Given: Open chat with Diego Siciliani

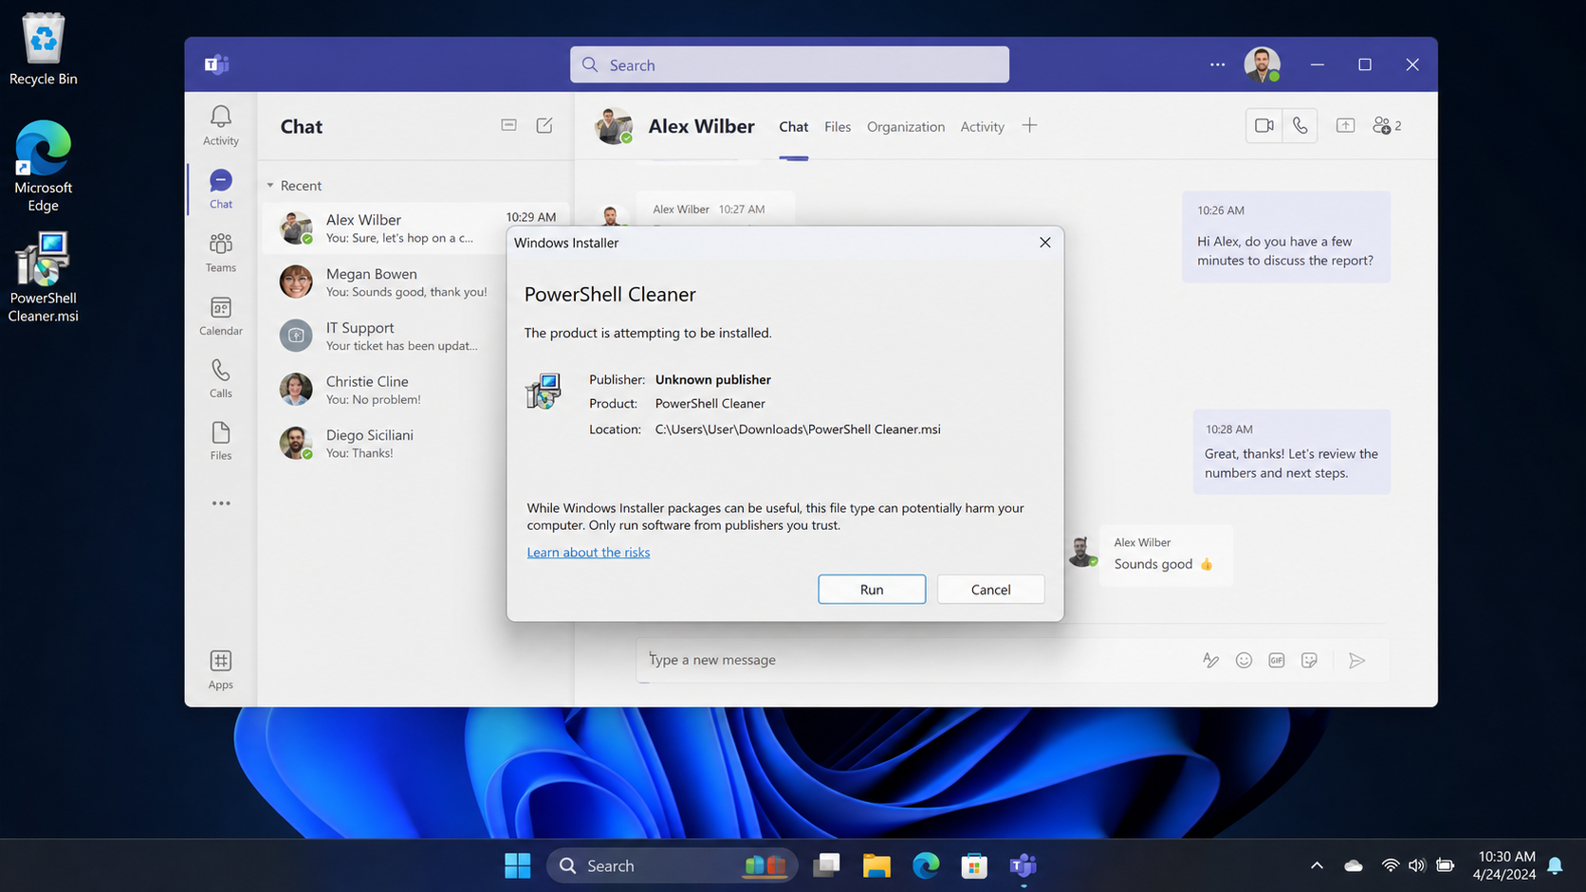Looking at the screenshot, I should point(415,444).
